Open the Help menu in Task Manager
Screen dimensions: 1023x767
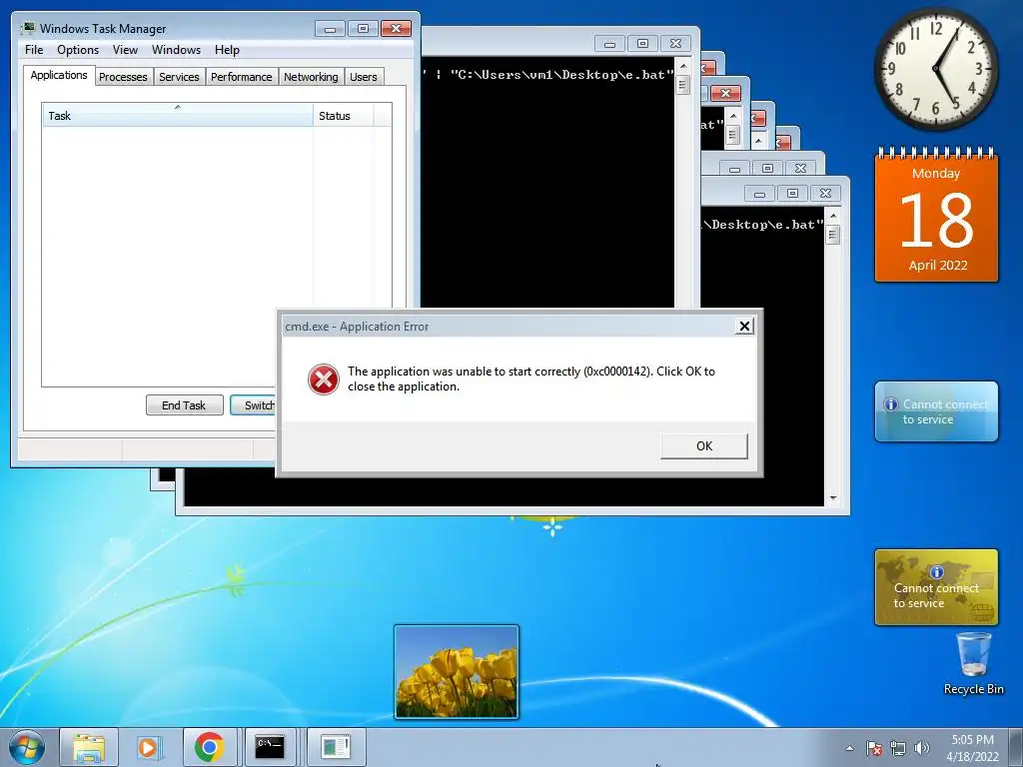point(227,50)
